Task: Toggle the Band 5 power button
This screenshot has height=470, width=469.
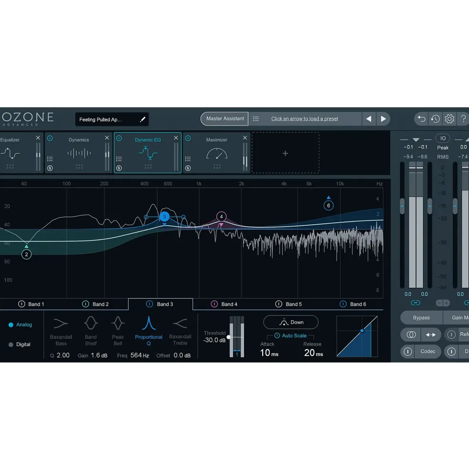Action: (278, 304)
